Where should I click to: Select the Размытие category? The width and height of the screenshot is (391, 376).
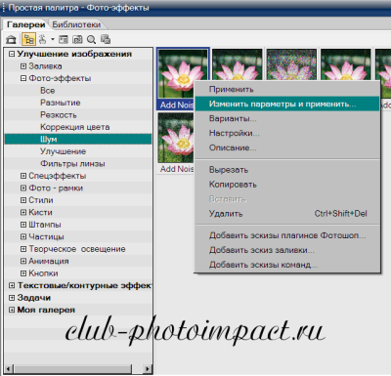click(61, 103)
